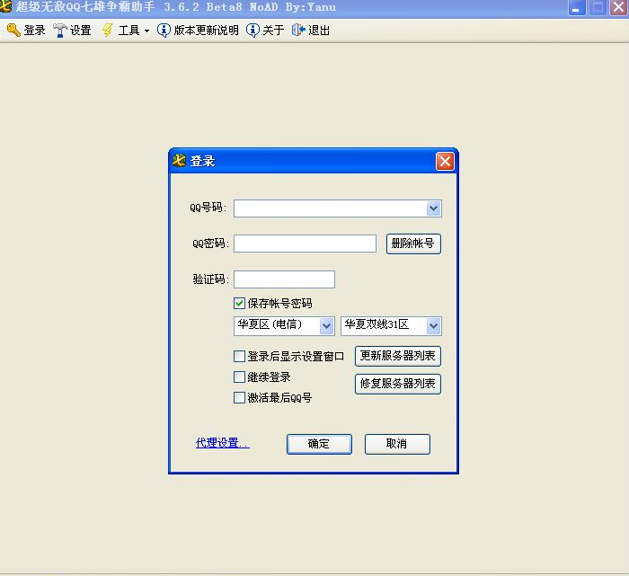Click the 登录 dialog title bar icon
This screenshot has width=629, height=576.
click(x=180, y=161)
